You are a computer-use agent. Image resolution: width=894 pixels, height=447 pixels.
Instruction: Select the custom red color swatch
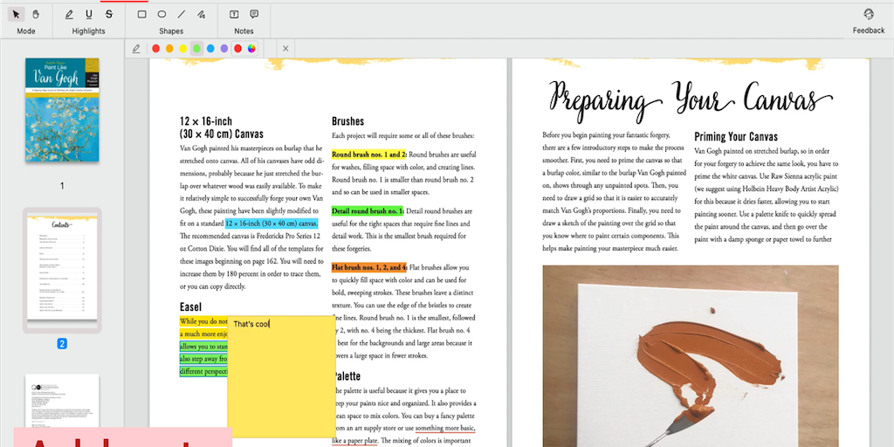click(237, 49)
